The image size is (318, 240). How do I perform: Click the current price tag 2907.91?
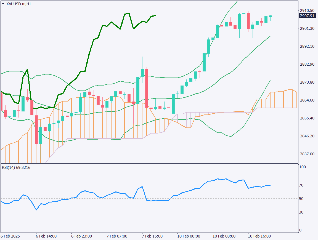pyautogui.click(x=307, y=16)
